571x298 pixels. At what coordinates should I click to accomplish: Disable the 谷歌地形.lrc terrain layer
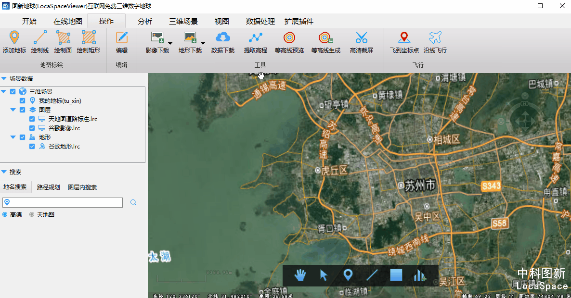tap(32, 146)
